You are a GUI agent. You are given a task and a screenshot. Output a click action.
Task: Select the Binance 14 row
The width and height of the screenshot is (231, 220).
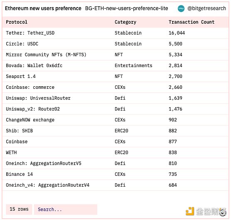(116, 174)
